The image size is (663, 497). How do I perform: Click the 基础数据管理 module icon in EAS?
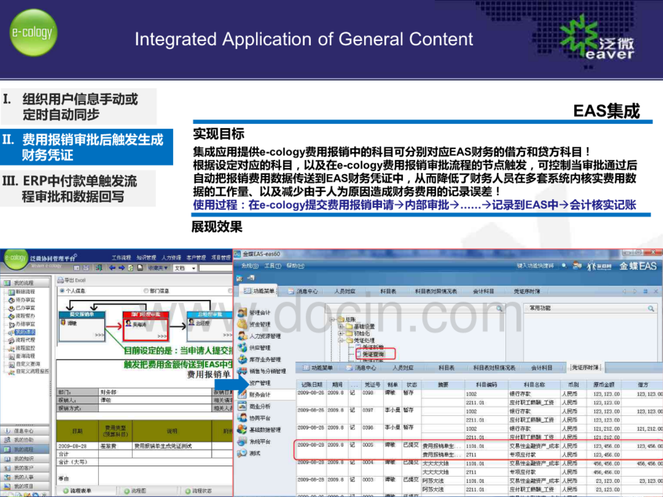(242, 430)
